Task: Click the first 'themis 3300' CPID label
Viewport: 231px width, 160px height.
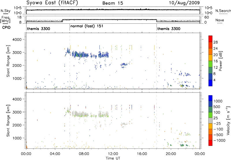Action: click(x=39, y=29)
